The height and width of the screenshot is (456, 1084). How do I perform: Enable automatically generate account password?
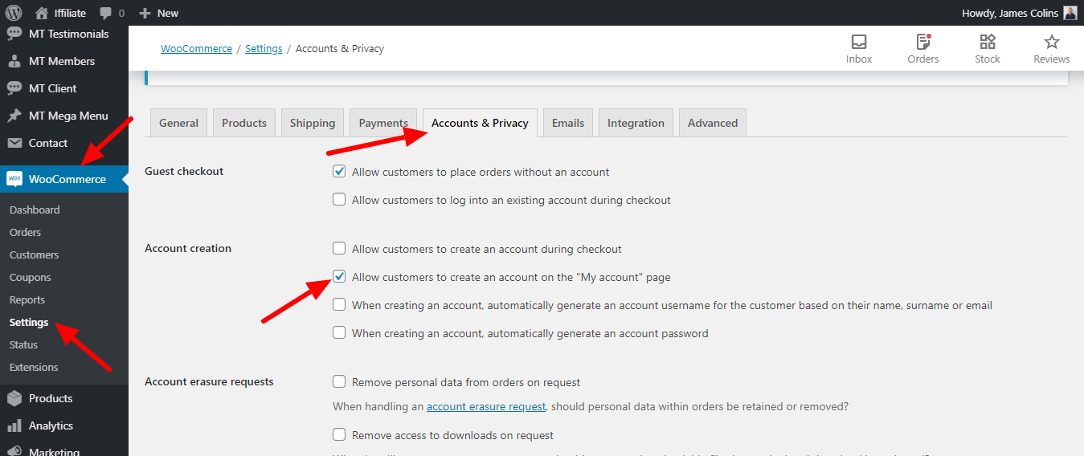339,333
